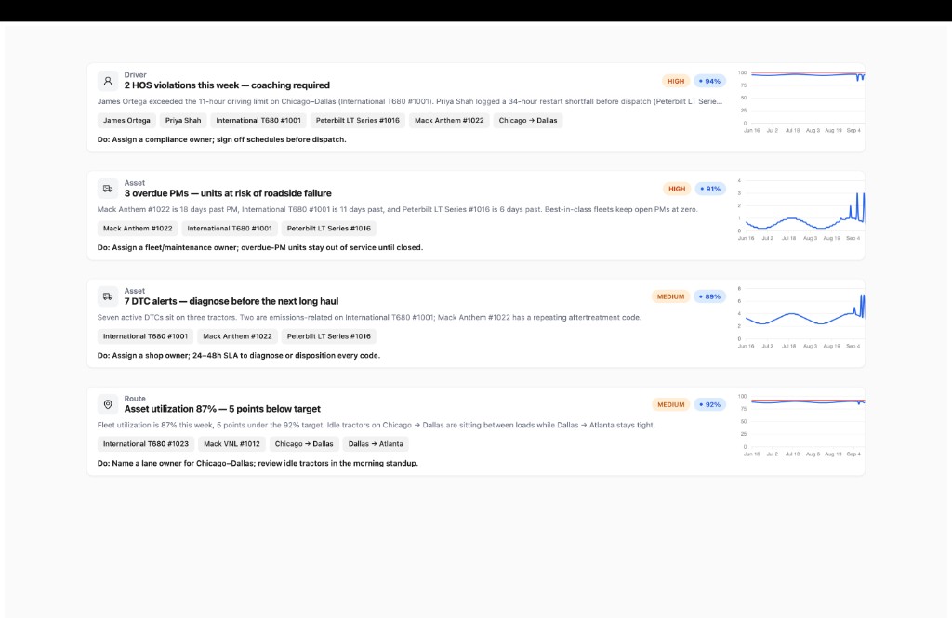The width and height of the screenshot is (952, 618).
Task: Select Mack Anthem #1022 tag in HOS card
Action: [x=449, y=120]
